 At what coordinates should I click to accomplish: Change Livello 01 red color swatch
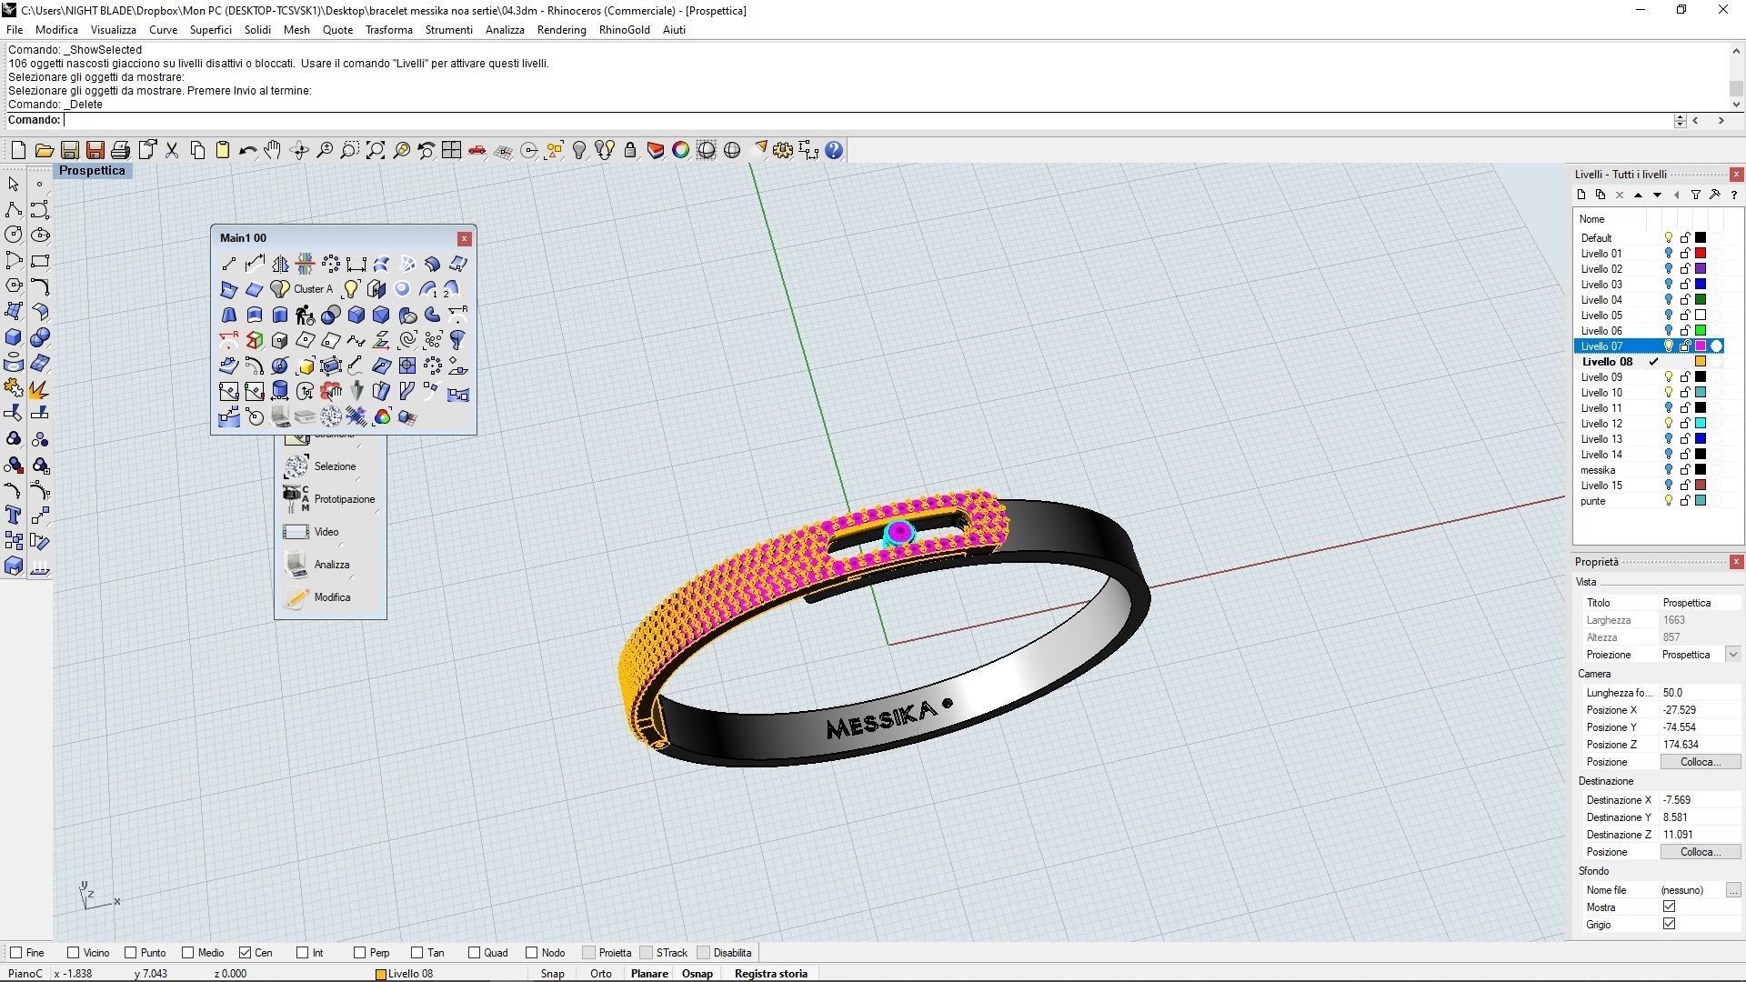point(1700,254)
